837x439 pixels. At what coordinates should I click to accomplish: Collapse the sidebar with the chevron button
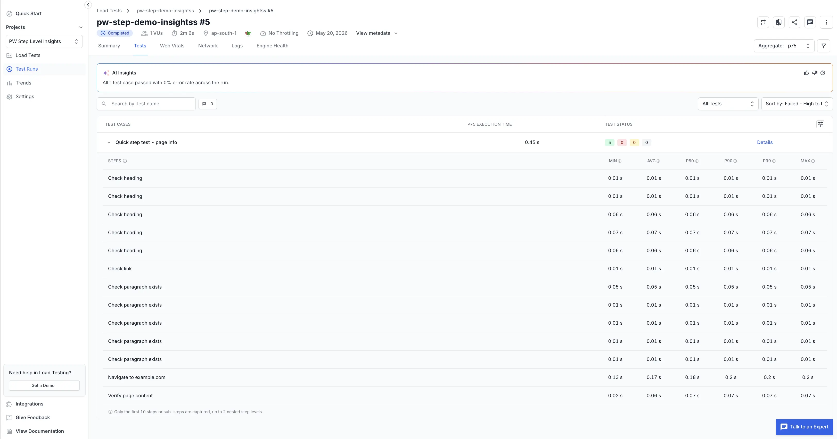tap(88, 5)
